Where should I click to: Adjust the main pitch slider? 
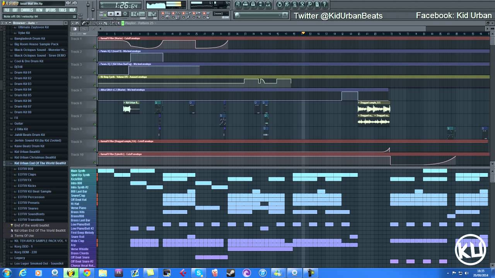[x=93, y=10]
